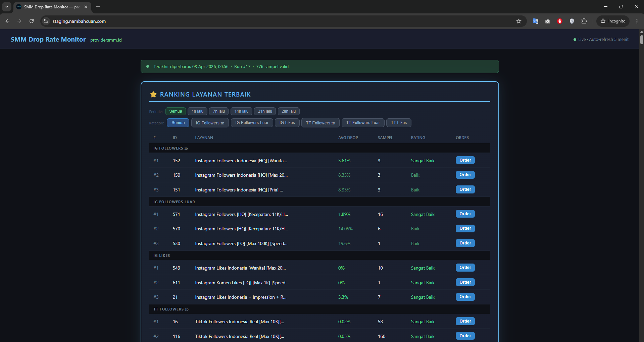The height and width of the screenshot is (342, 644).
Task: Open the Extensions puzzle piece menu
Action: (584, 21)
